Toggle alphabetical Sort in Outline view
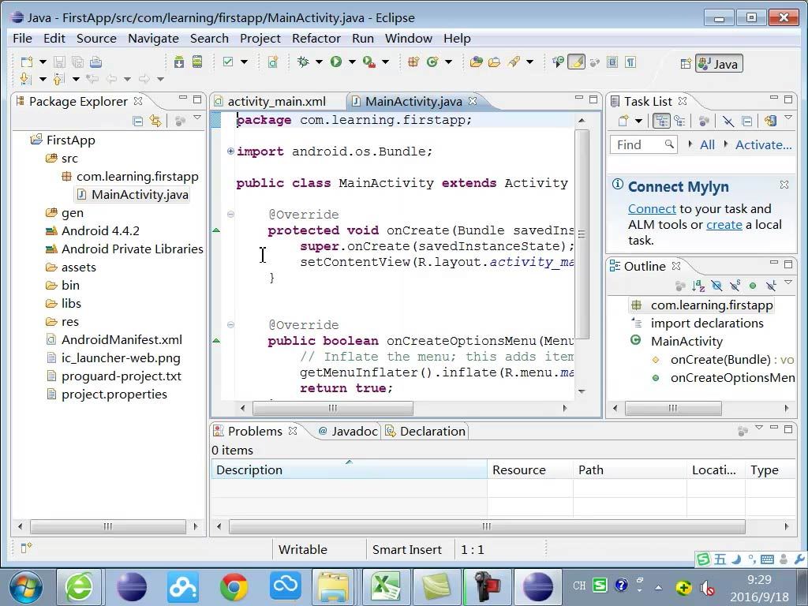 [x=698, y=286]
